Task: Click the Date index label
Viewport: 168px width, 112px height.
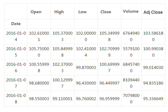Action: click(16, 24)
